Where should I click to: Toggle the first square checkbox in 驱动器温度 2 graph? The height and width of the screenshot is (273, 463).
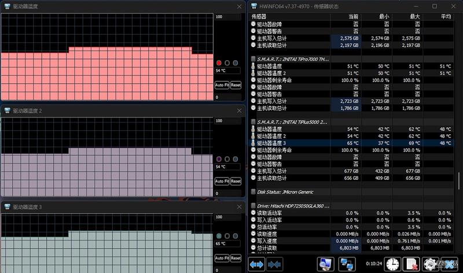click(227, 159)
